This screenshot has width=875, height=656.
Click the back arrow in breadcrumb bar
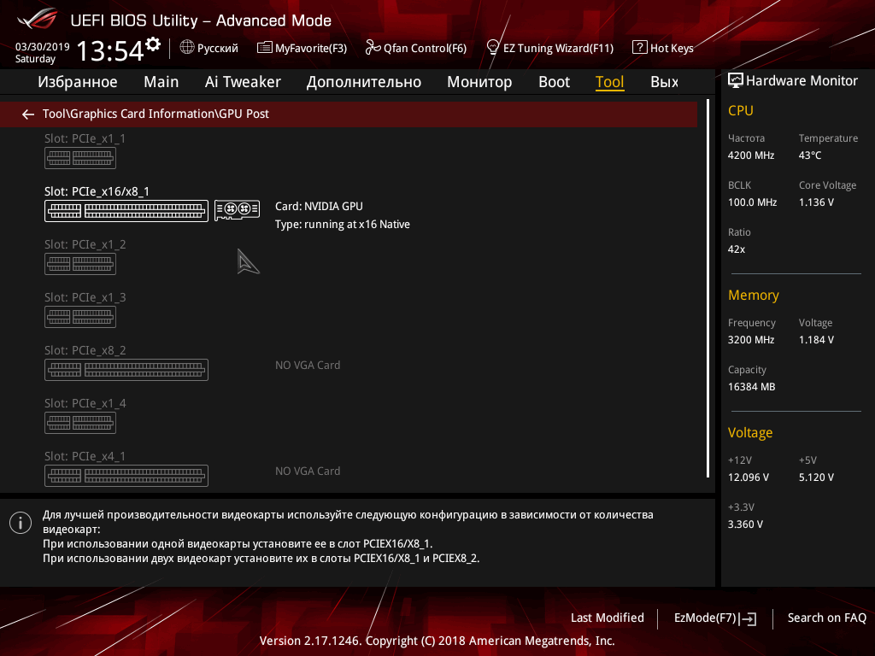pyautogui.click(x=28, y=114)
